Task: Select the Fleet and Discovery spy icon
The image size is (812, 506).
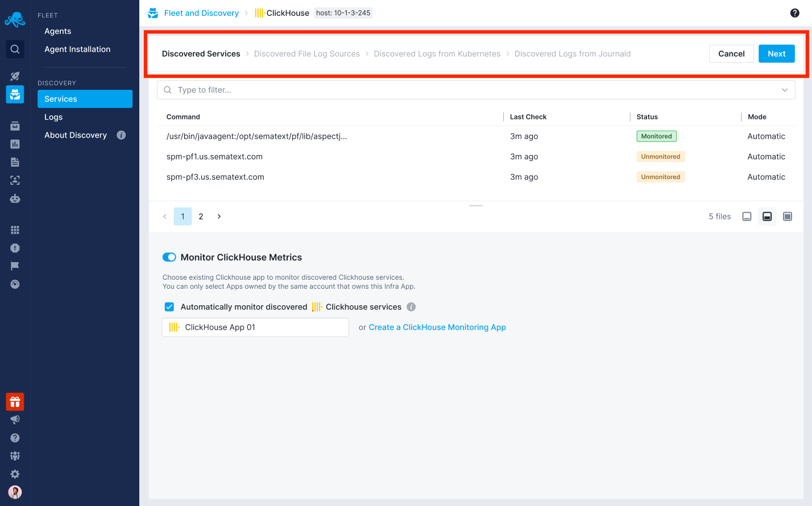Action: [15, 94]
